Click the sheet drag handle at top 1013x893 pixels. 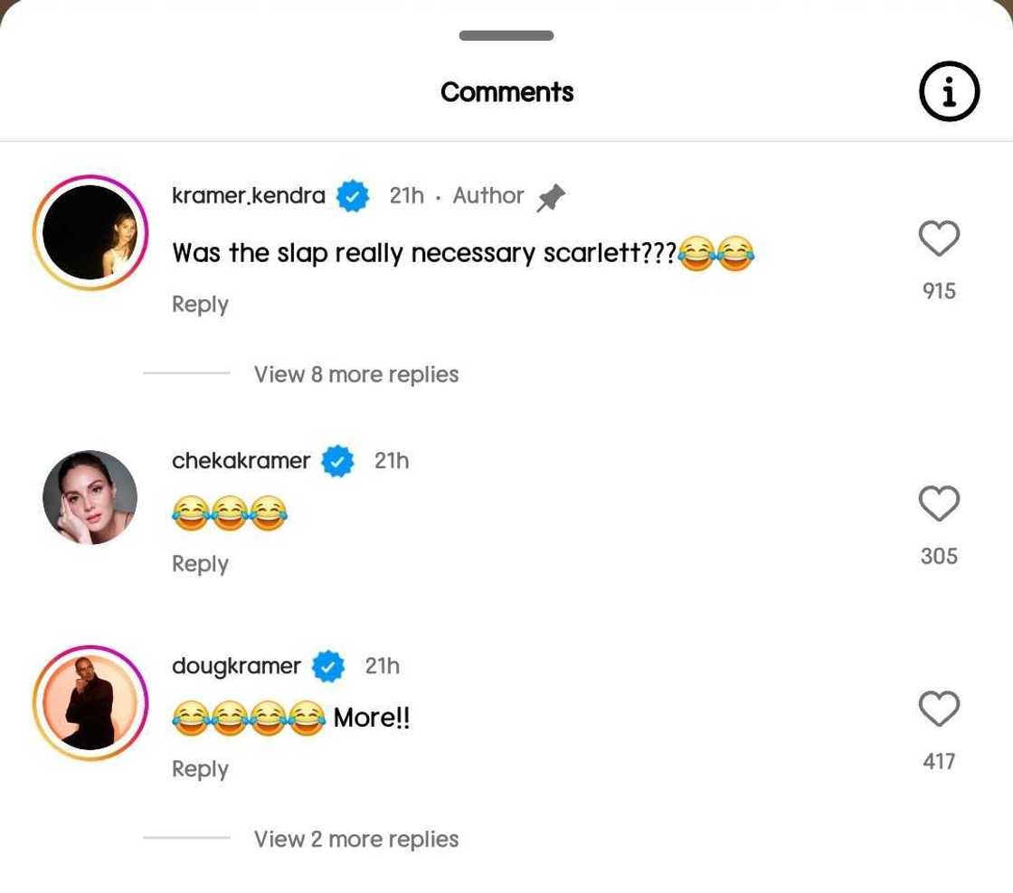506,35
